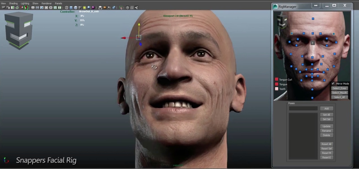Click the Update pose button
Image resolution: width=359 pixels, height=169 pixels.
327,126
